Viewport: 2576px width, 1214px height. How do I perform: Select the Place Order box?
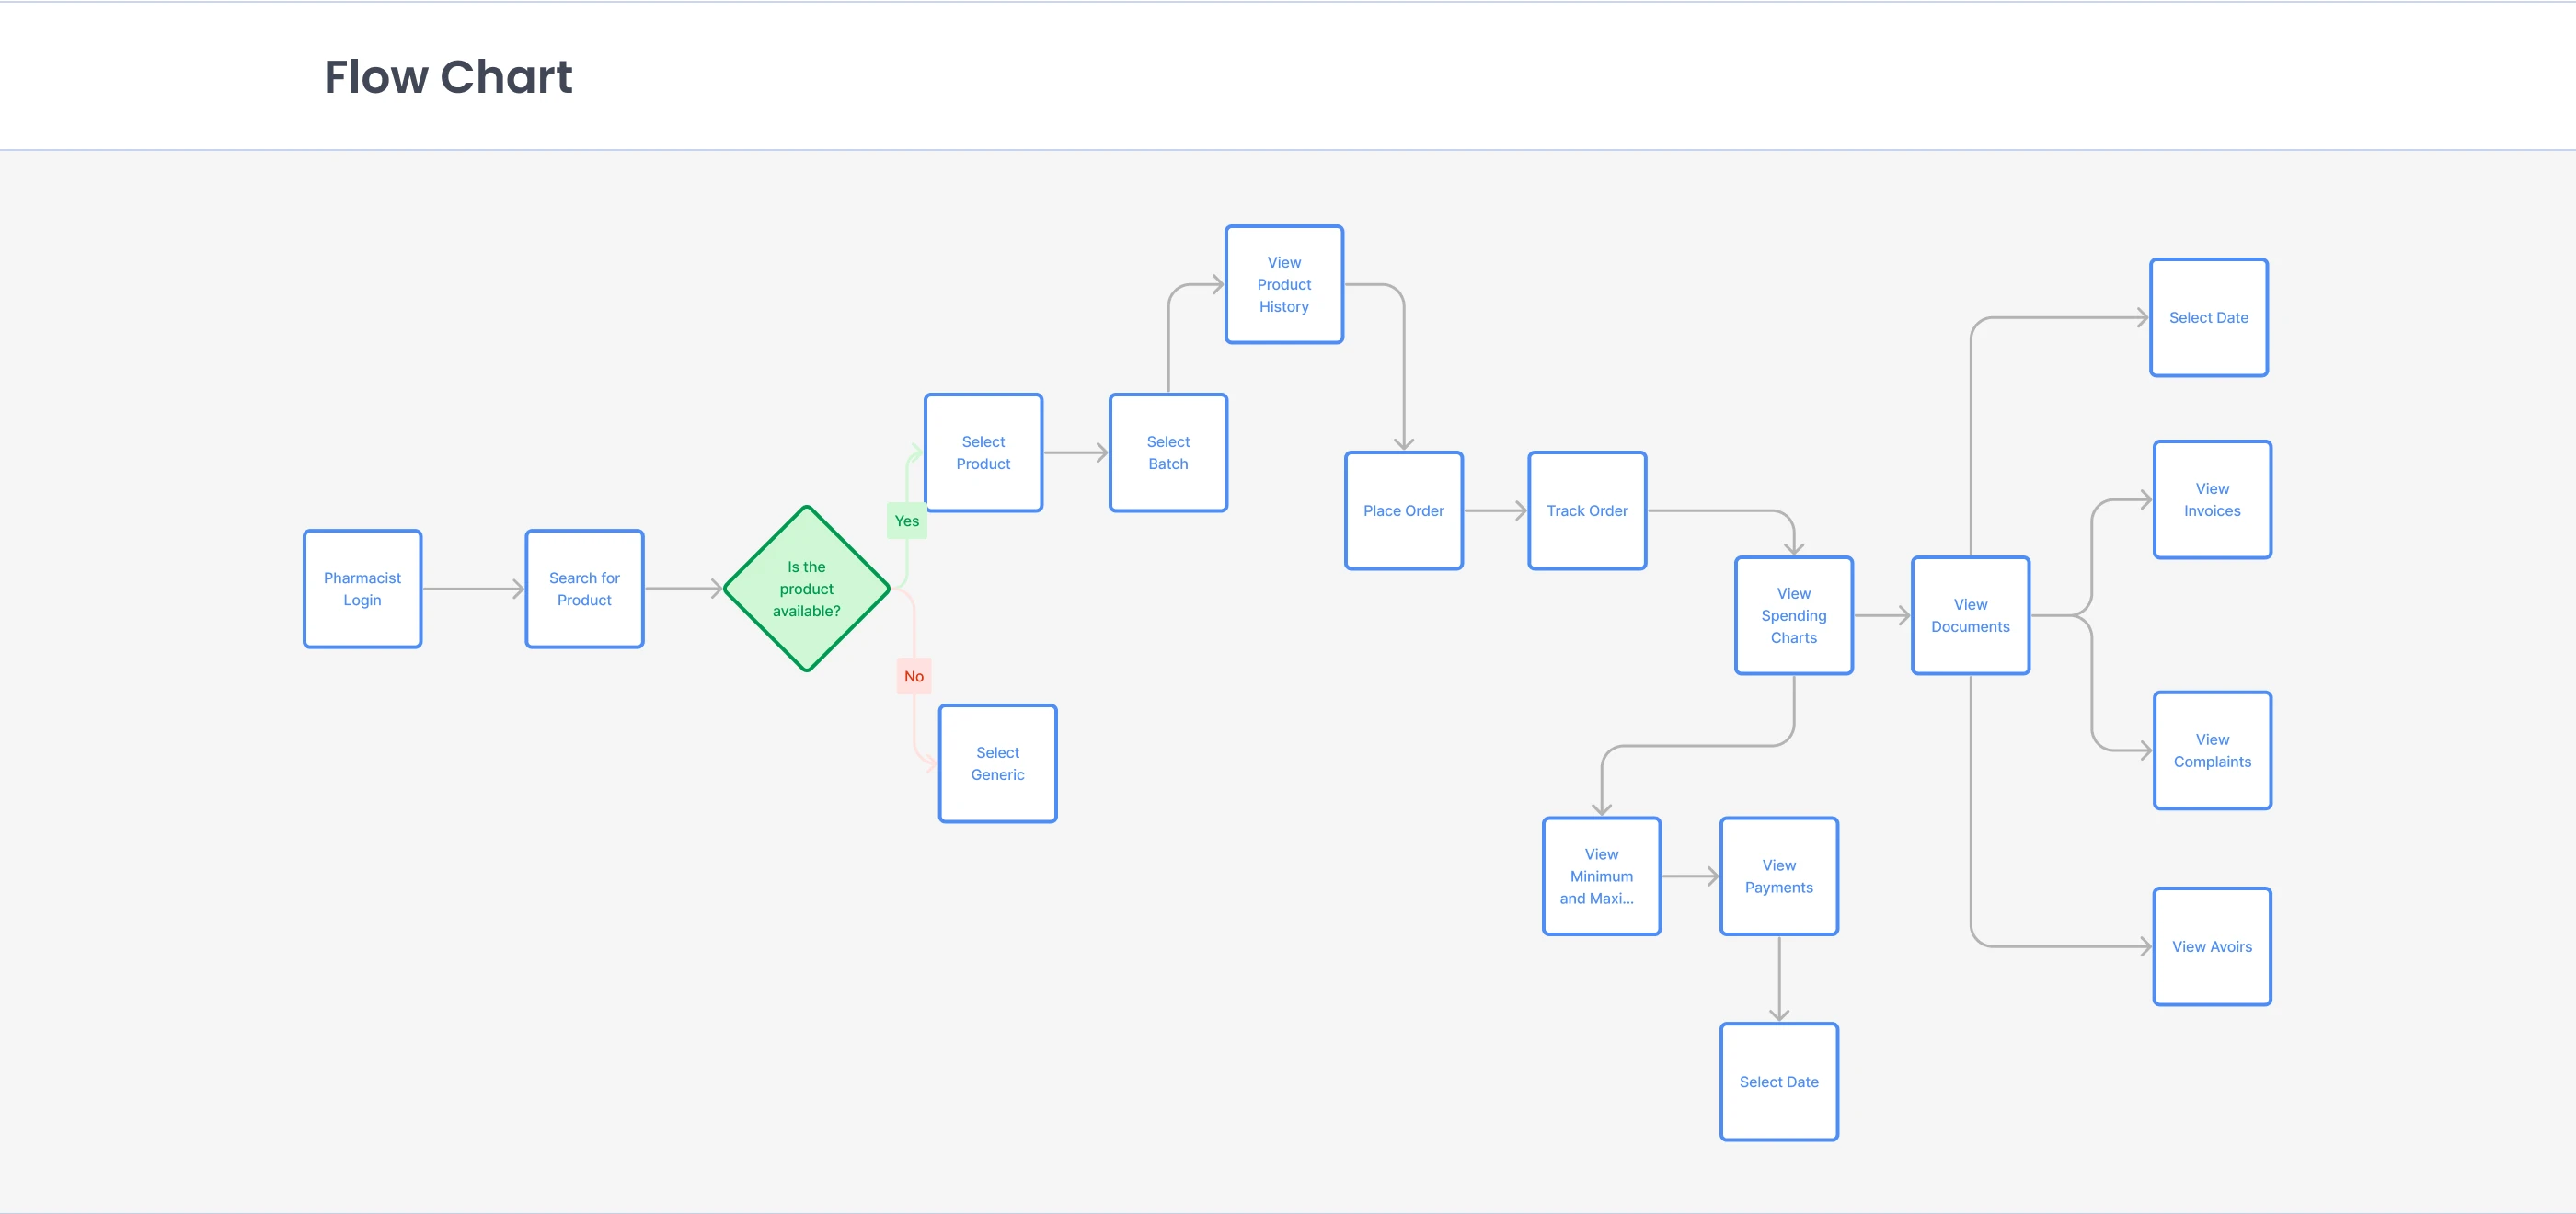(x=1403, y=511)
